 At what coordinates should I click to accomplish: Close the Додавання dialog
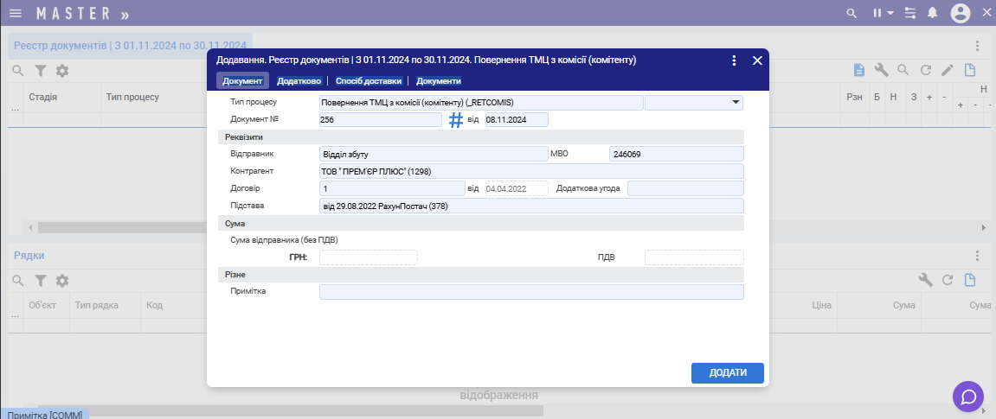click(757, 60)
